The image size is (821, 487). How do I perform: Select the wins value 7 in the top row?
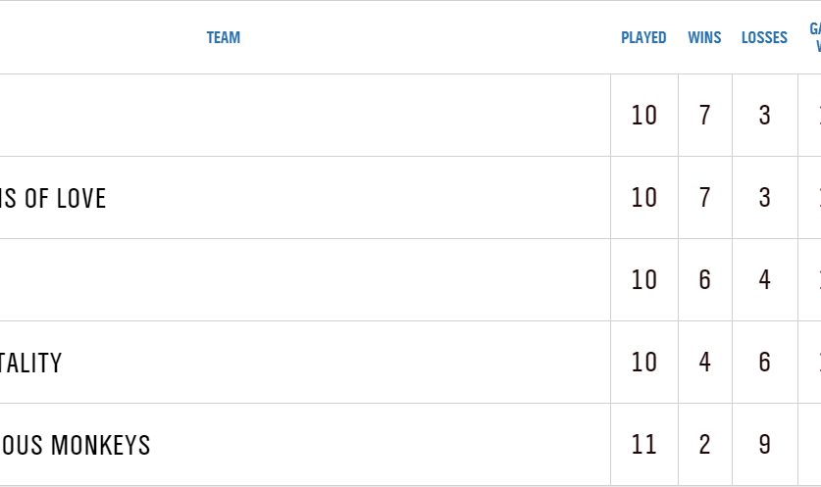coord(704,116)
